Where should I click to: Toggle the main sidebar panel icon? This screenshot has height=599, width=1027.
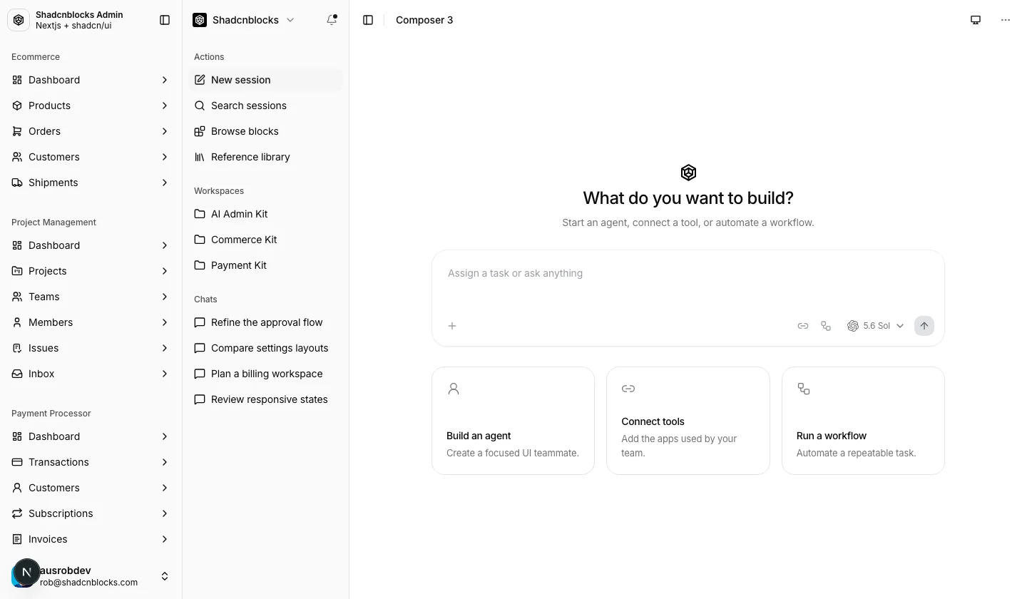pos(165,20)
